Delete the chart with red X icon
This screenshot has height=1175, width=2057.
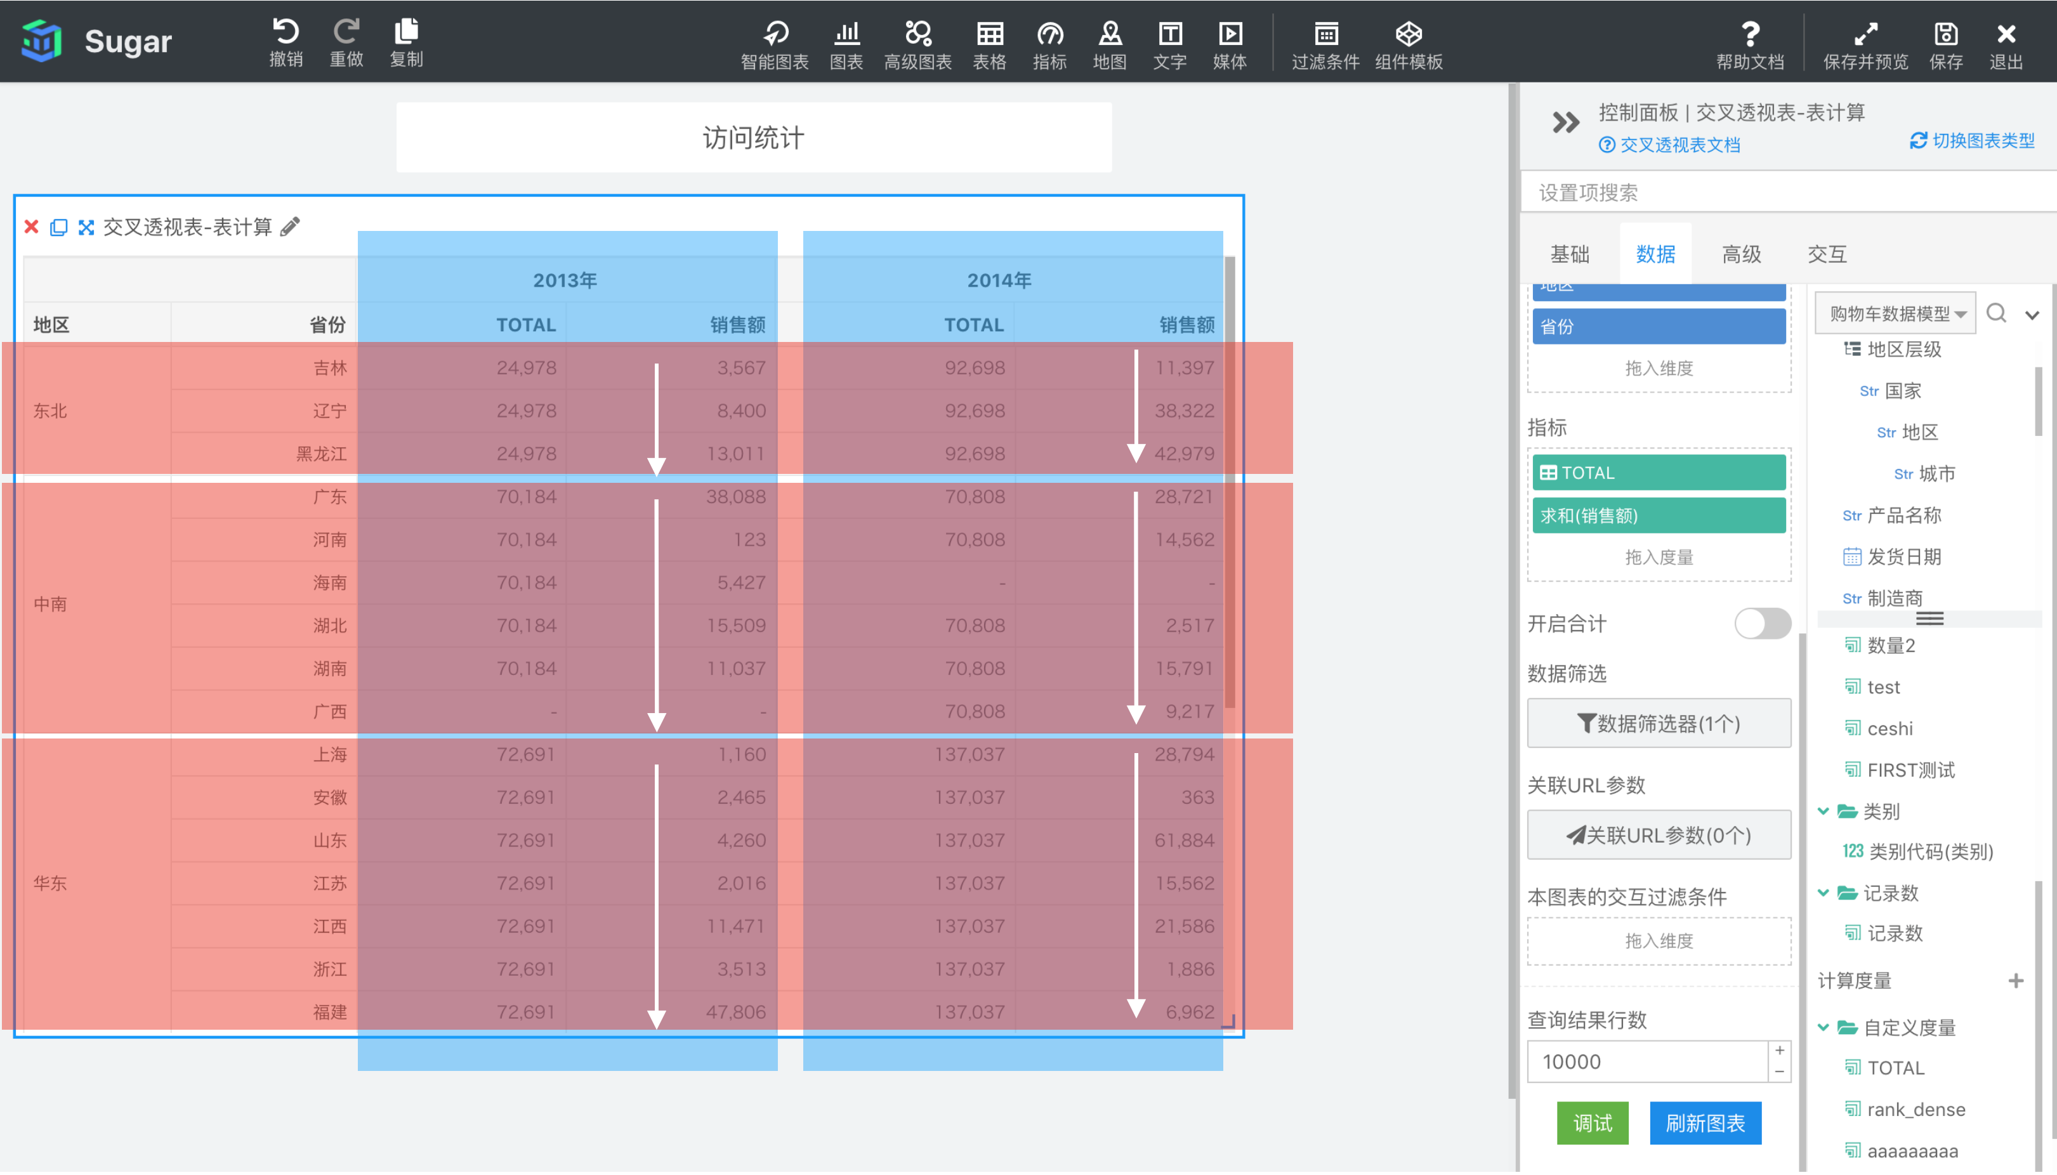(x=32, y=226)
